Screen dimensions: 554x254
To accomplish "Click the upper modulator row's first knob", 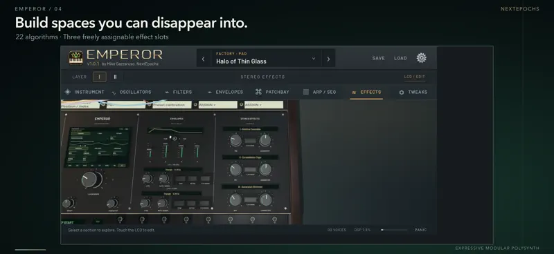I will click(x=147, y=179).
